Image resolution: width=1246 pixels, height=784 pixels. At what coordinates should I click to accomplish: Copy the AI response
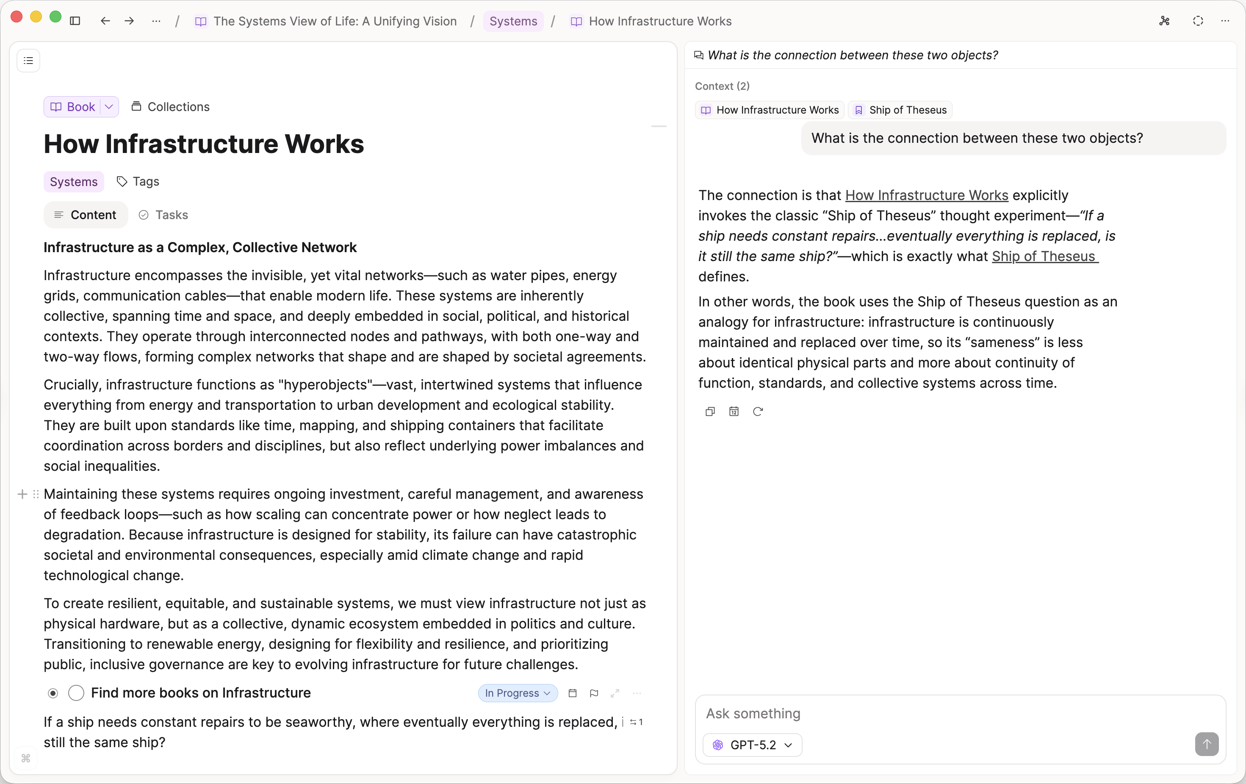[x=710, y=411]
